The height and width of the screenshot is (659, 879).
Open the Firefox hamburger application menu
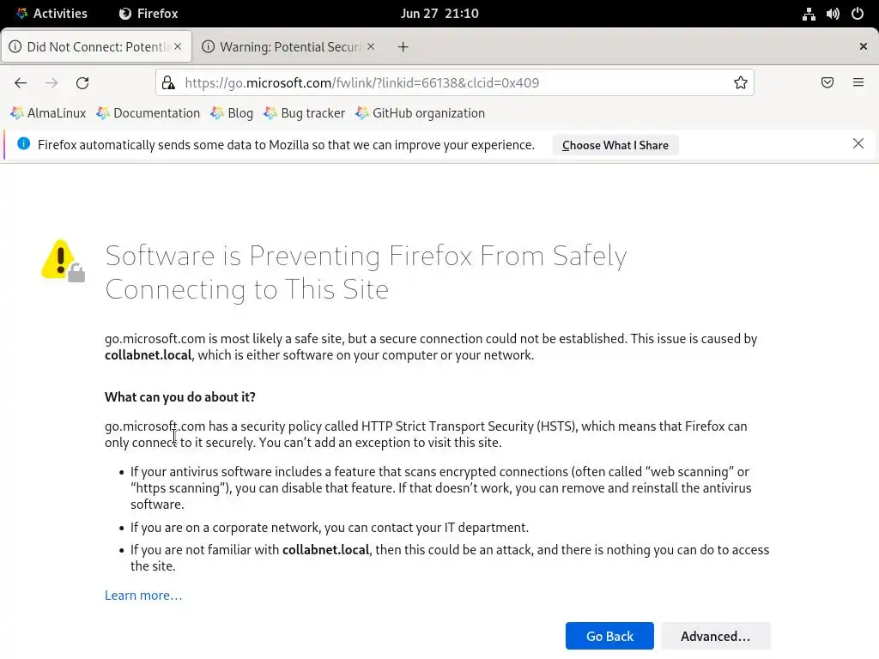(x=858, y=82)
